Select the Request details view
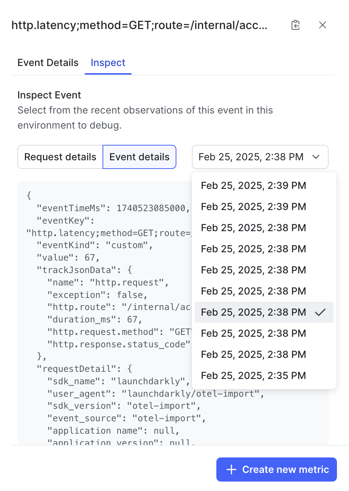This screenshot has height=491, width=349. pyautogui.click(x=60, y=157)
